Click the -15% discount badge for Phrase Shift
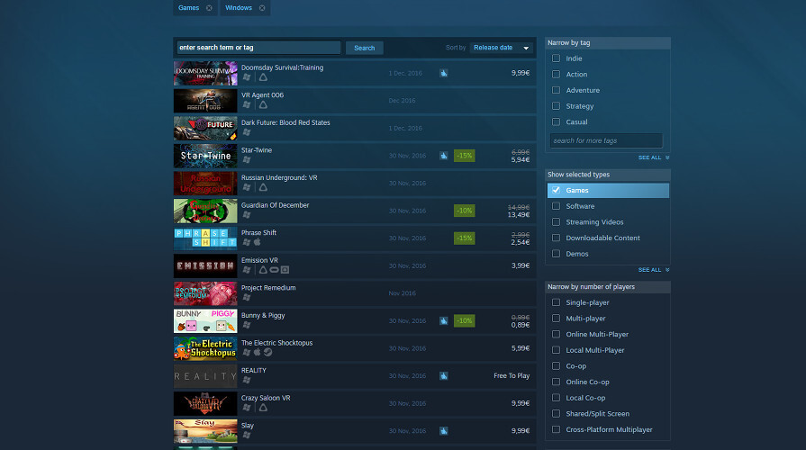The width and height of the screenshot is (806, 450). (x=464, y=238)
